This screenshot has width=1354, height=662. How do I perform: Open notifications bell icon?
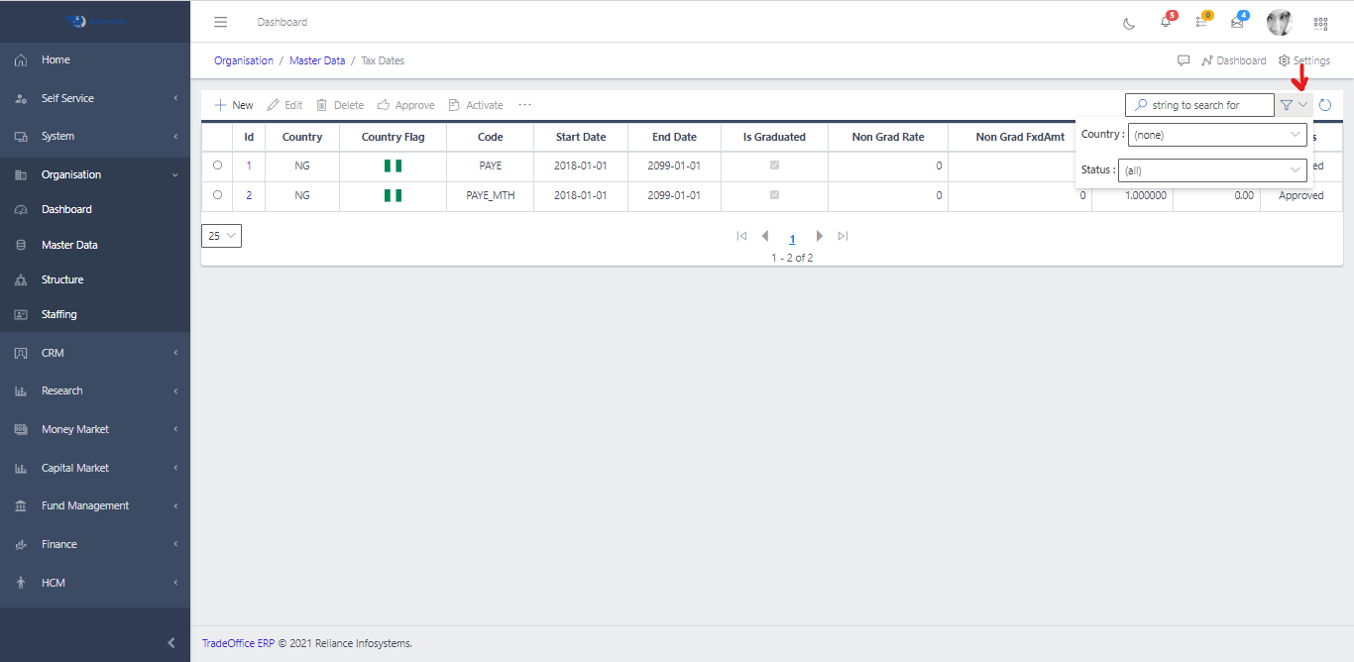[1166, 22]
